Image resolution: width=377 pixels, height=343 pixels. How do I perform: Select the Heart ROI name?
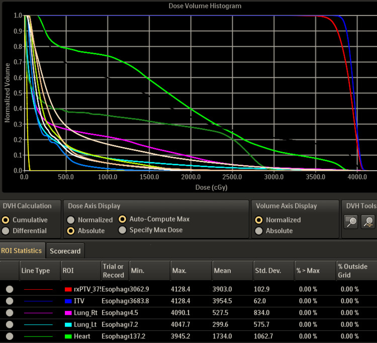point(82,336)
